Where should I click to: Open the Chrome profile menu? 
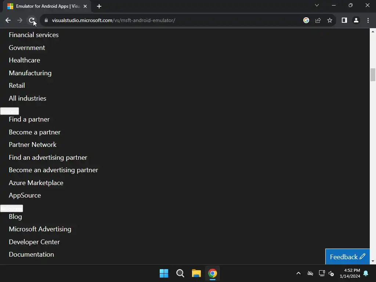click(x=356, y=21)
